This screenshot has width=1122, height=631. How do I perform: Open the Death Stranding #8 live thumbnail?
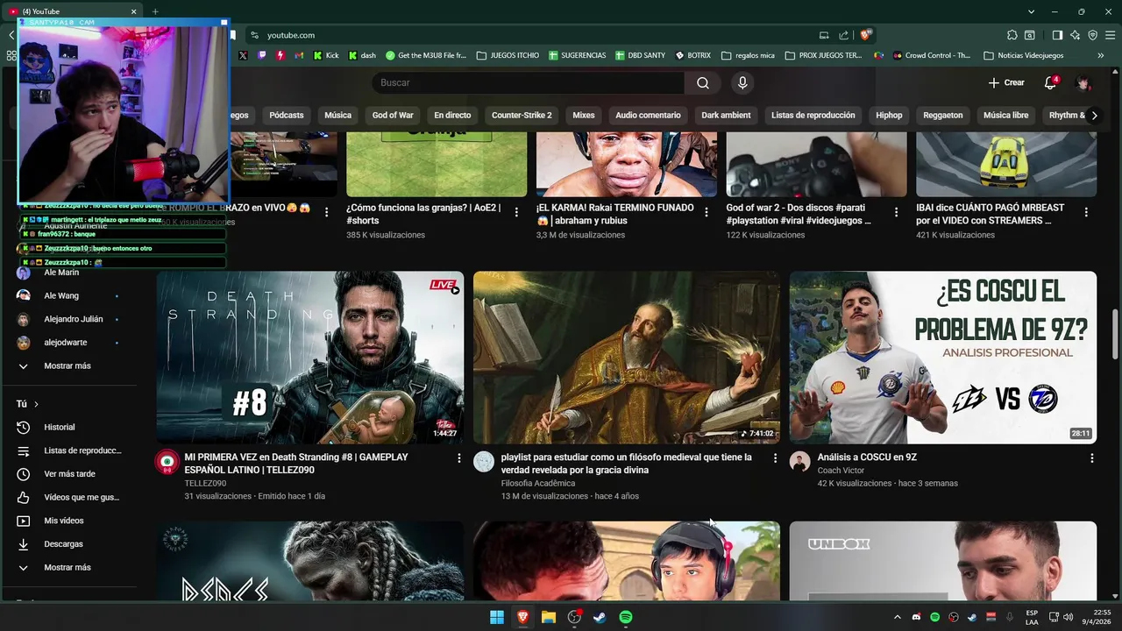(x=310, y=357)
